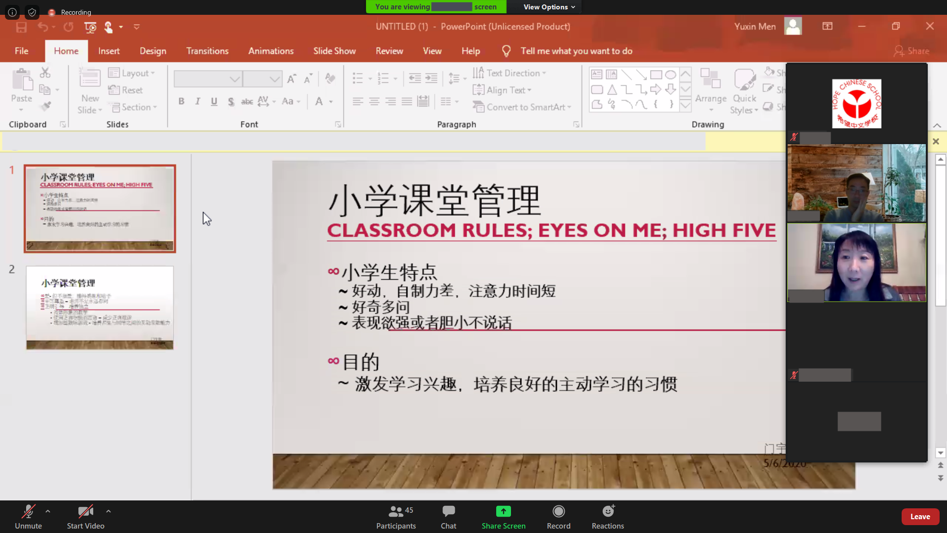This screenshot has width=947, height=533.
Task: Expand the View Options dropdown
Action: click(549, 7)
